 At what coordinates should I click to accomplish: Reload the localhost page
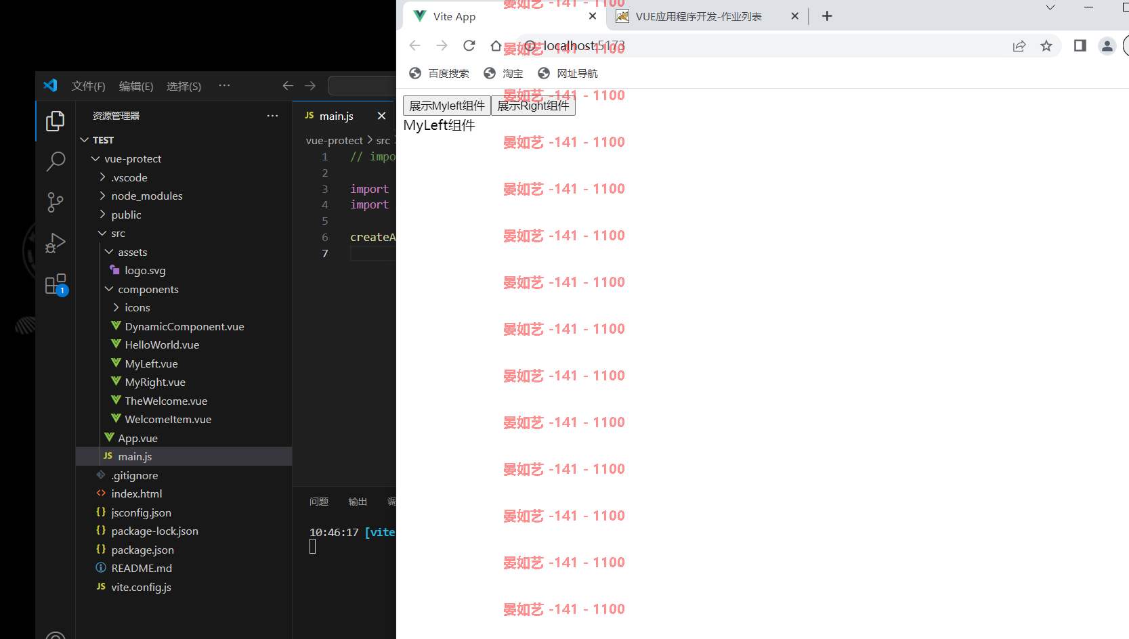[x=469, y=45]
